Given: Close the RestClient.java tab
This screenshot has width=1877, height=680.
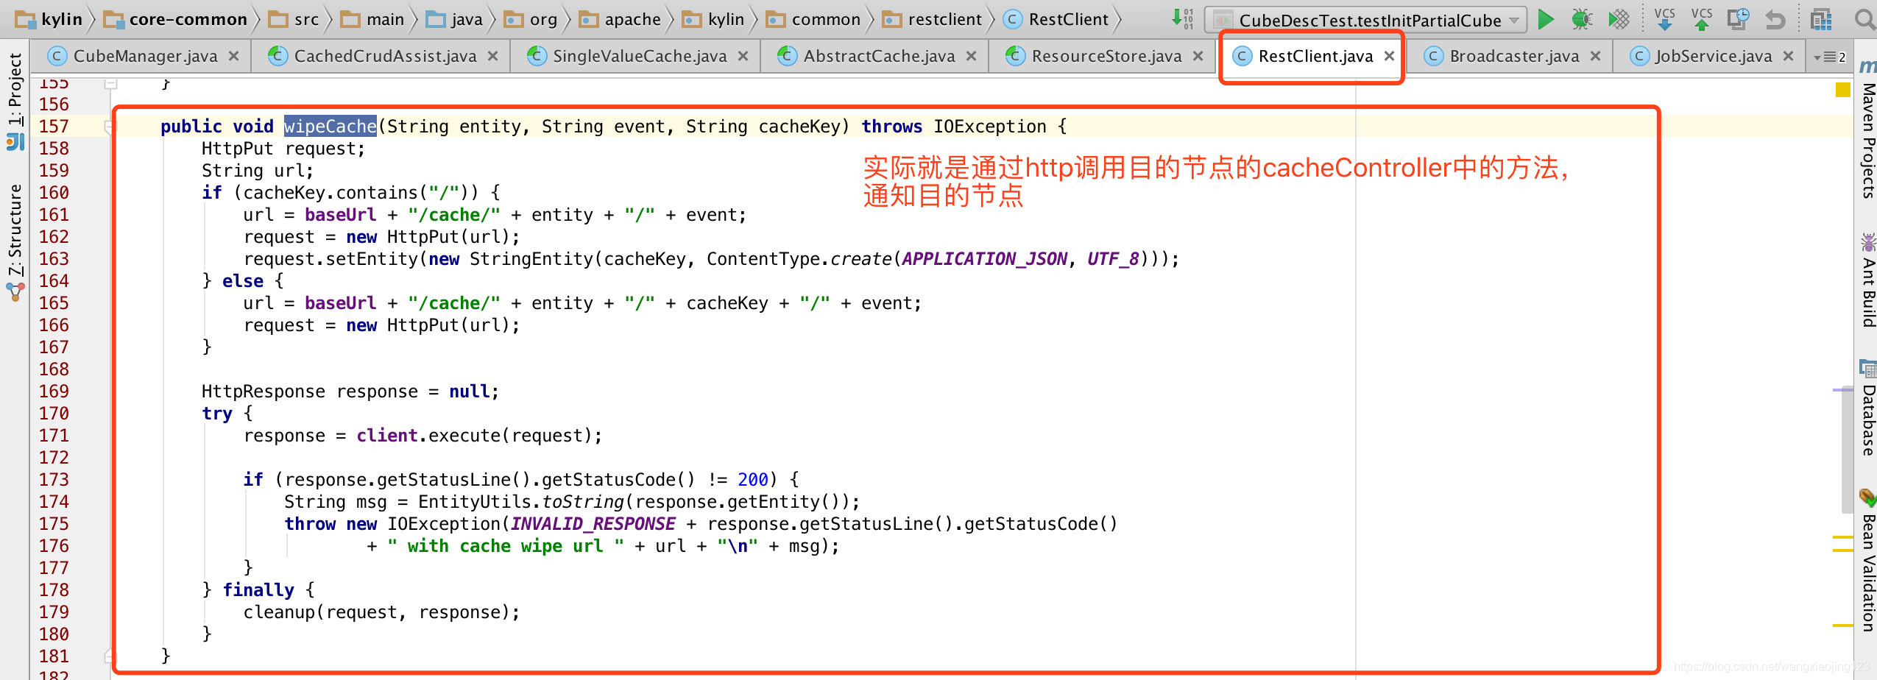Looking at the screenshot, I should [x=1389, y=56].
